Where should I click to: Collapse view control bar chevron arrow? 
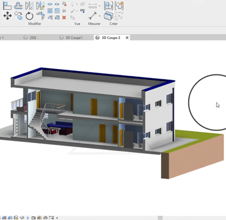pyautogui.click(x=57, y=218)
